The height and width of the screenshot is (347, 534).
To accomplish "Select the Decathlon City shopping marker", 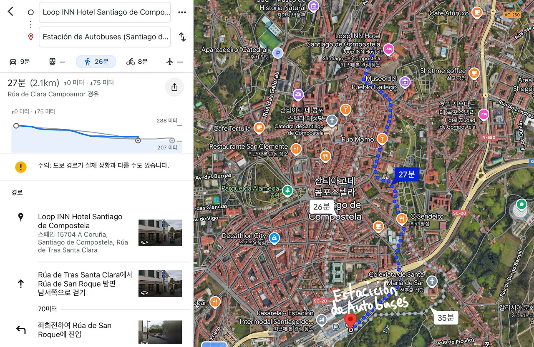I will [274, 238].
